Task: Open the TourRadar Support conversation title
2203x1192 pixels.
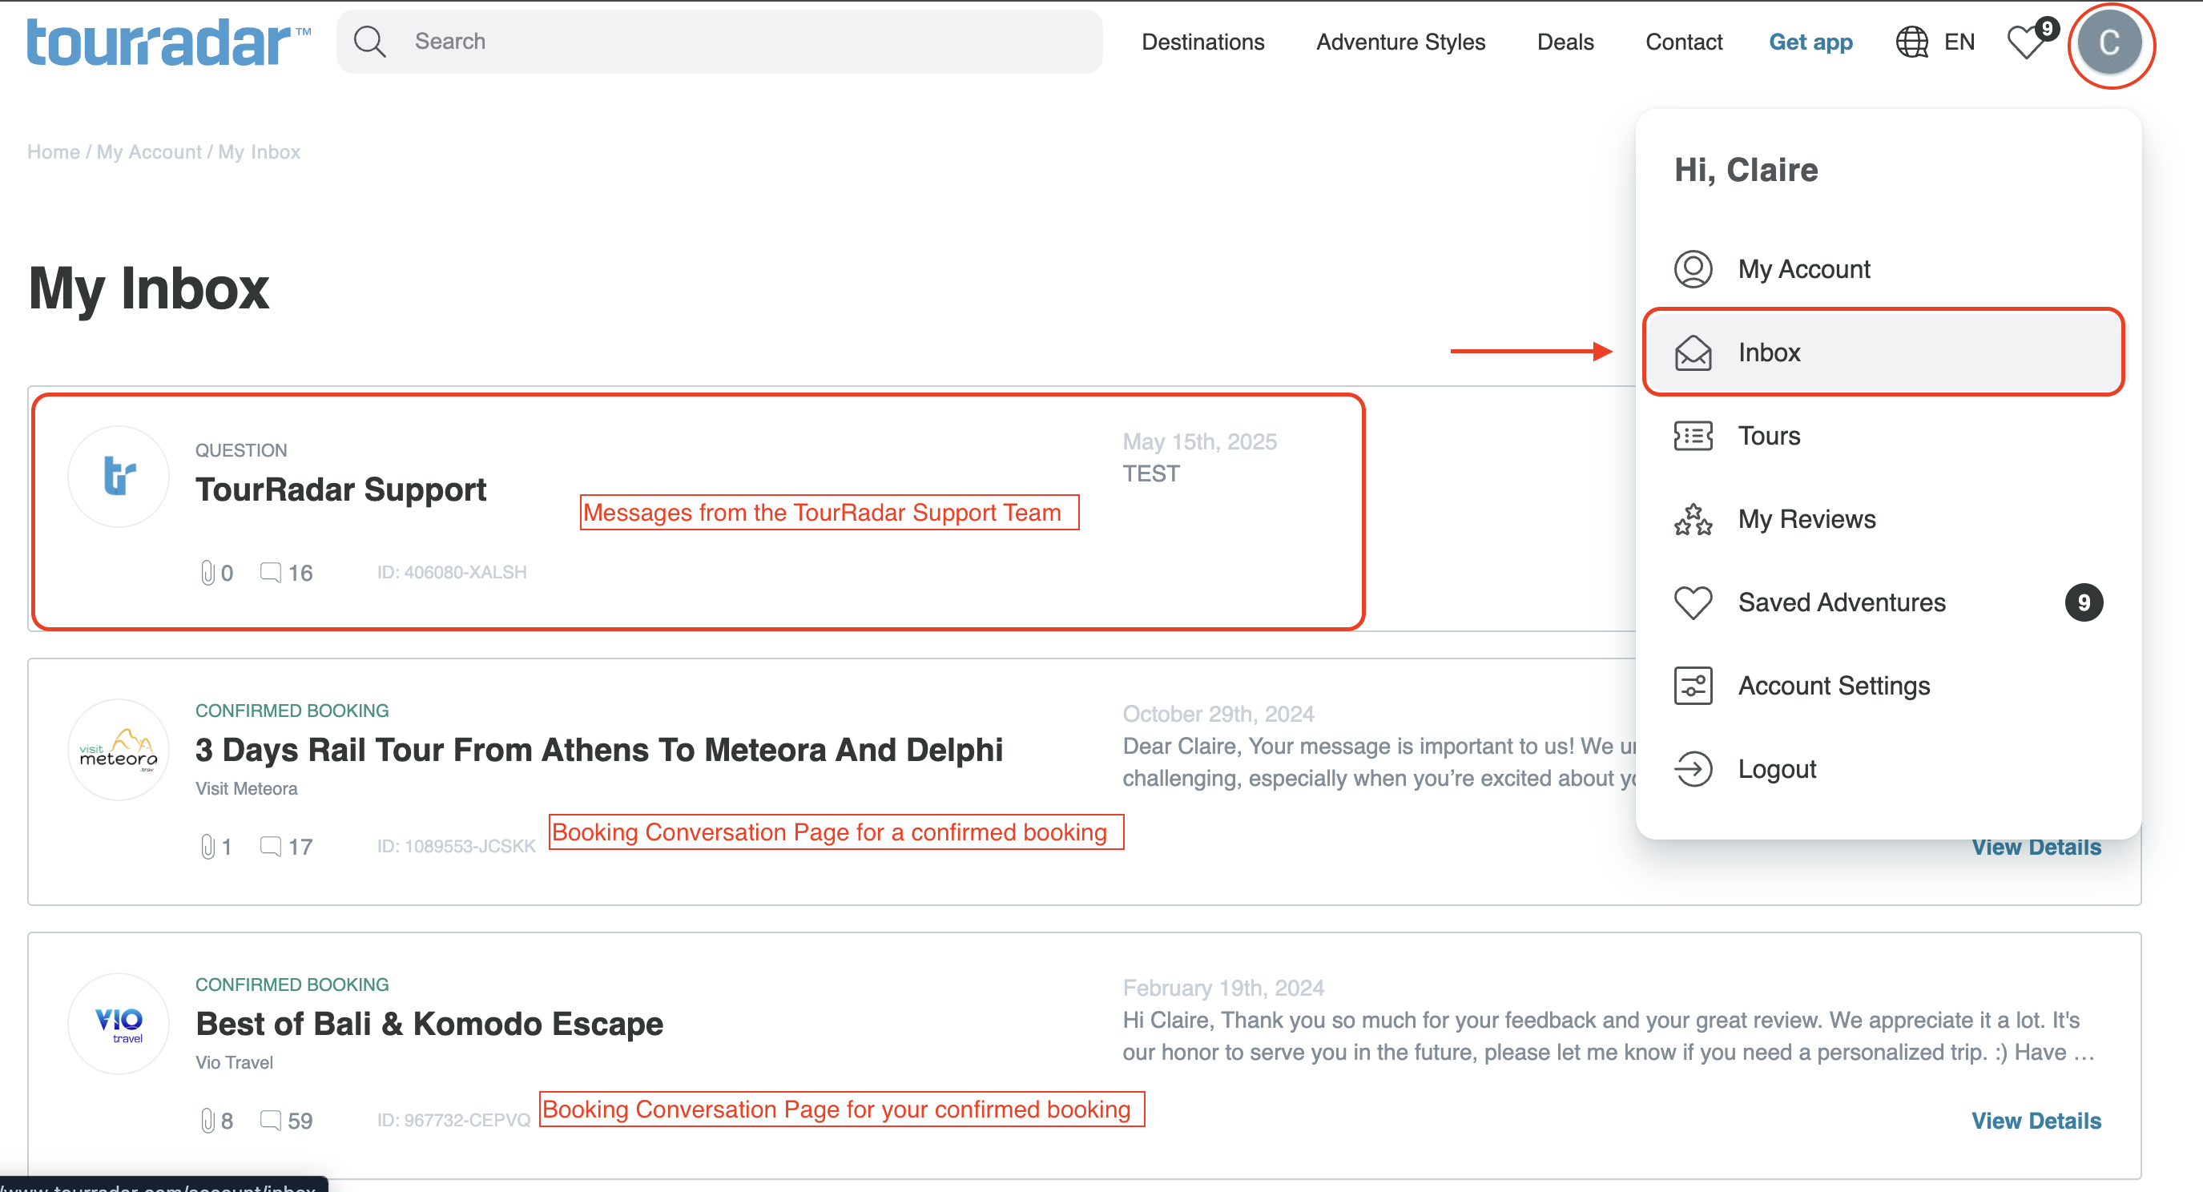Action: [340, 489]
